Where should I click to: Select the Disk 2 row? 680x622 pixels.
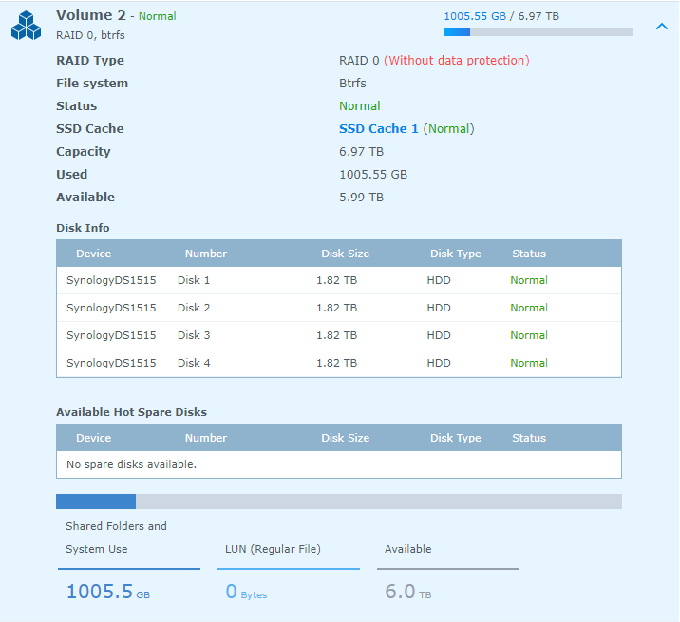coord(338,308)
